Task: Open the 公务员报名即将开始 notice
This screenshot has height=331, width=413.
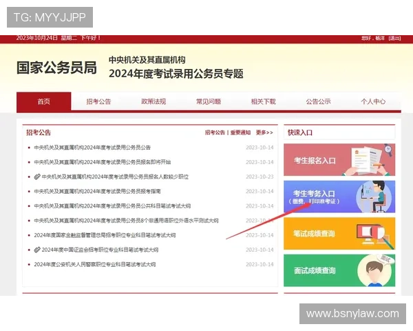Action: 102,162
